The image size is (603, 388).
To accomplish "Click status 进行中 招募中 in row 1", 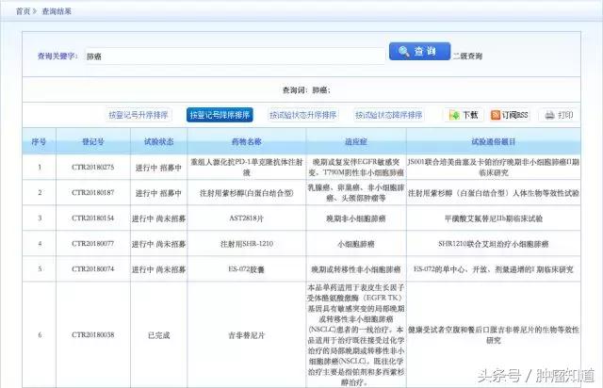I will [159, 168].
